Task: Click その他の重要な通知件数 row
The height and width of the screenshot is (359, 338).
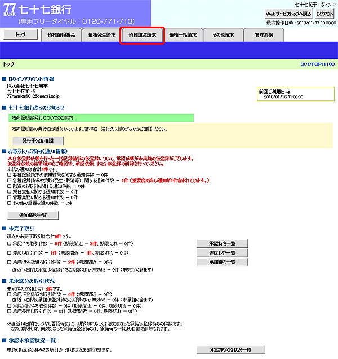Action: pos(40,203)
